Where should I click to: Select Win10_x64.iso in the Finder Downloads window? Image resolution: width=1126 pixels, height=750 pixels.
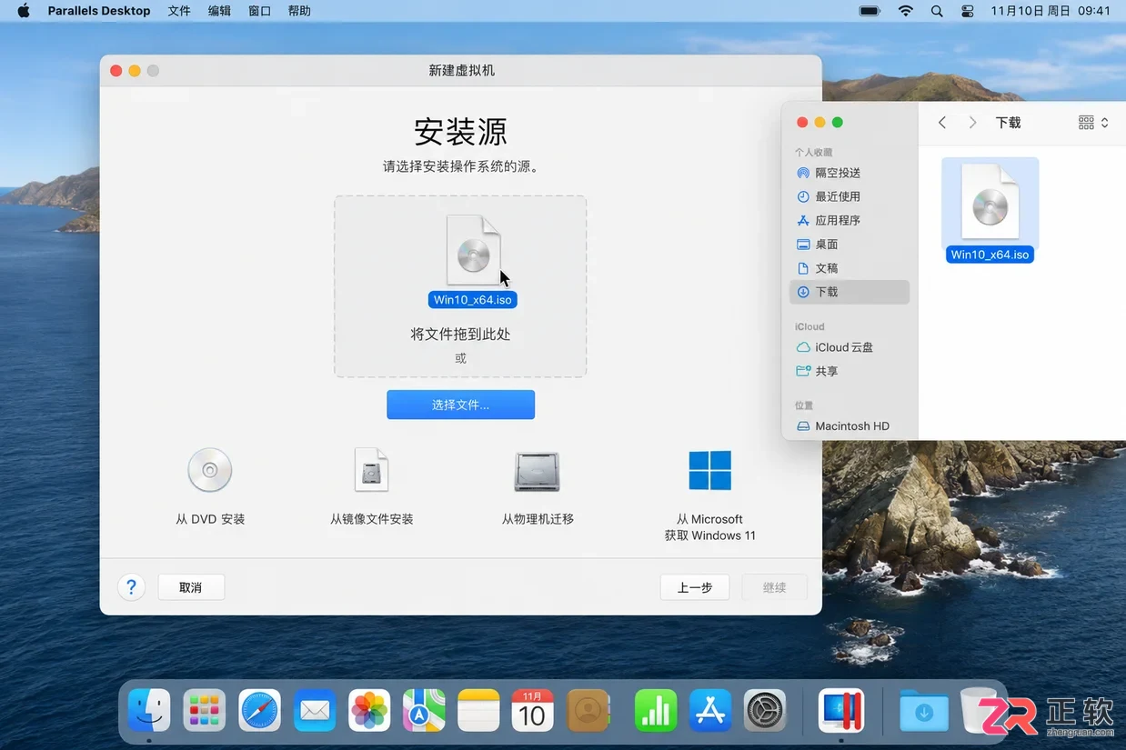pos(990,211)
